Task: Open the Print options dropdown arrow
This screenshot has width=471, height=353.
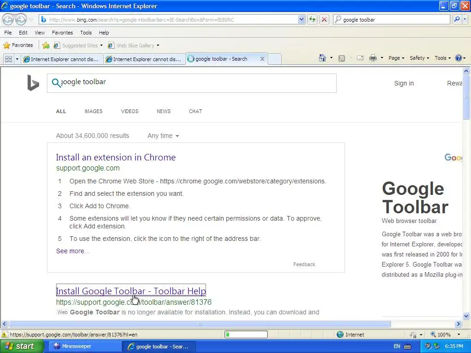Action: [382, 58]
